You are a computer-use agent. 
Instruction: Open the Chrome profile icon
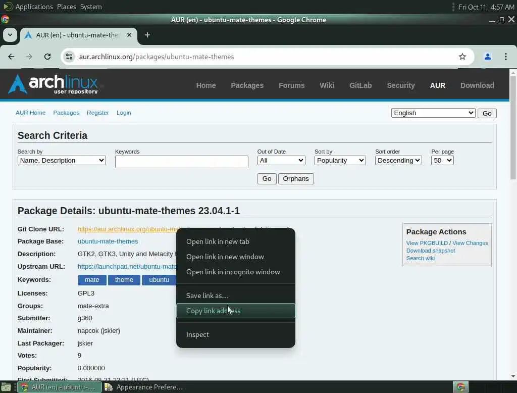tap(487, 57)
